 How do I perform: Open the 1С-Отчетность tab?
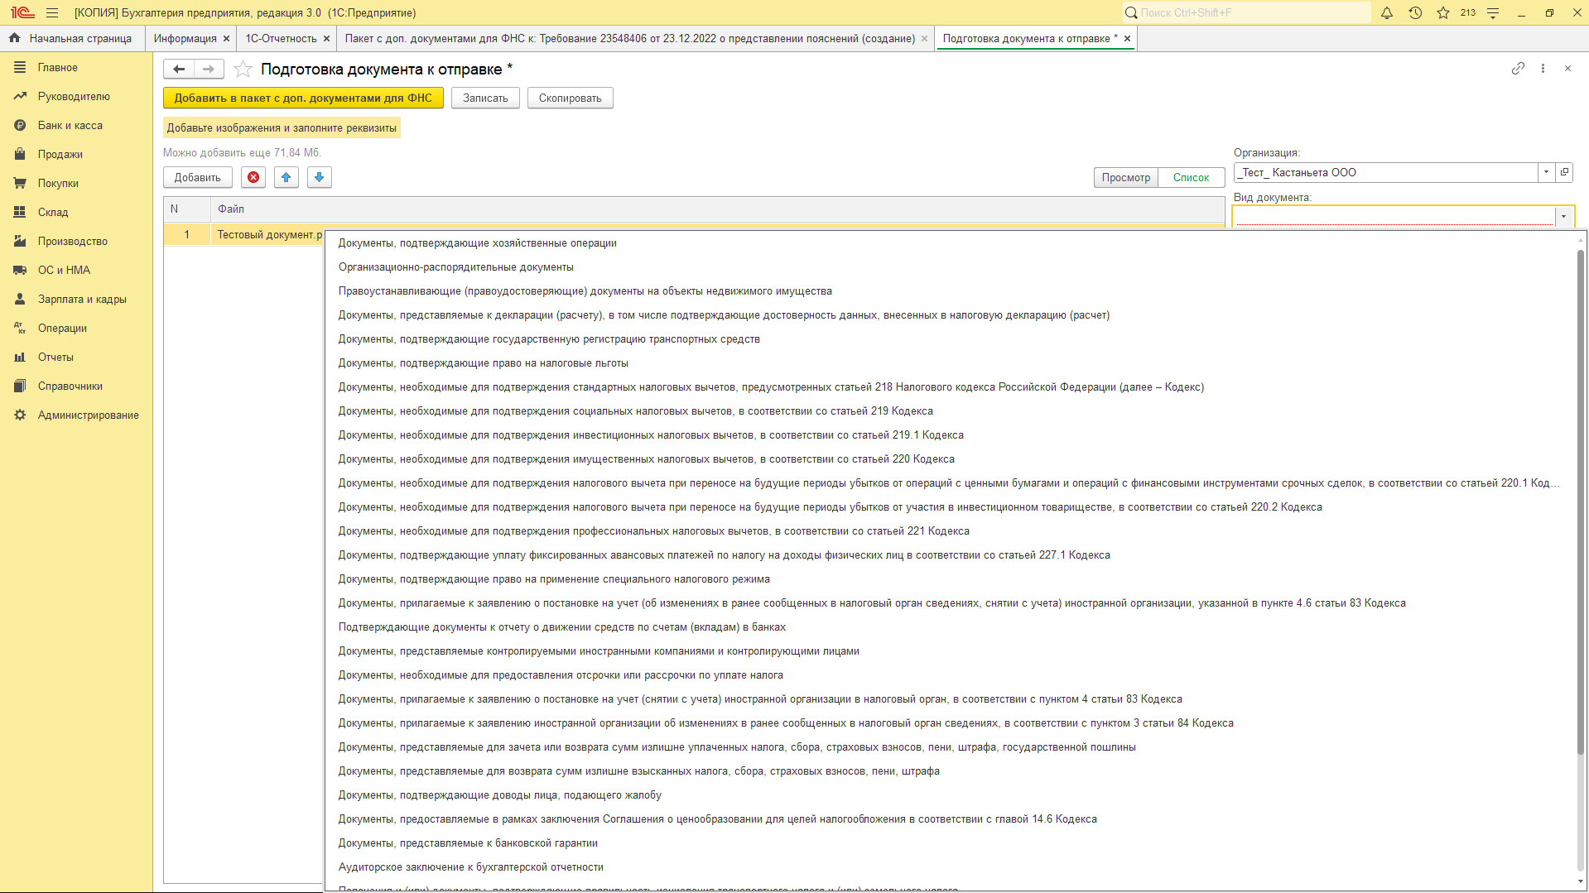pos(281,39)
